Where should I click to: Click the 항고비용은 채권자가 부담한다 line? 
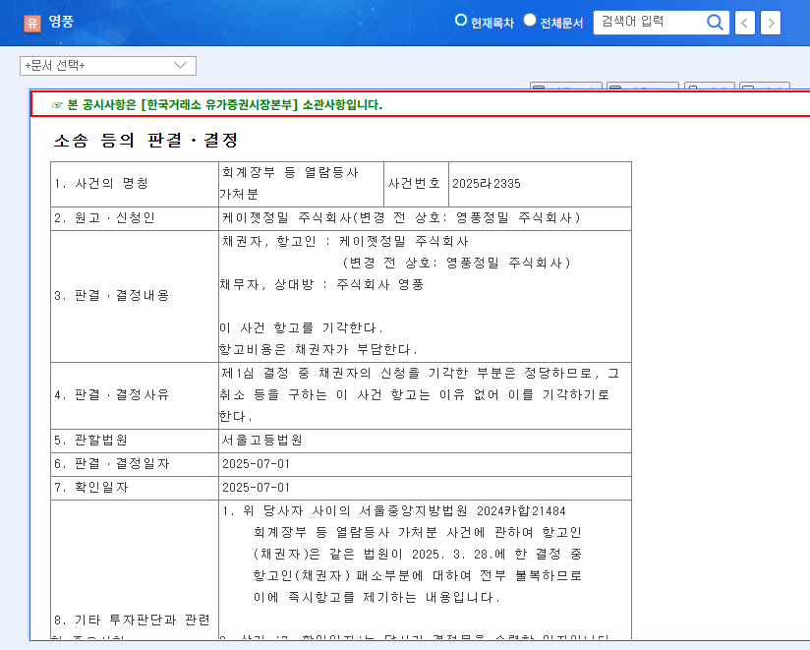pos(318,350)
